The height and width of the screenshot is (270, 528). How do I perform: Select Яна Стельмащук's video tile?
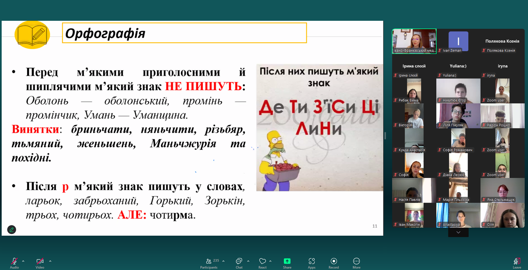(x=503, y=190)
